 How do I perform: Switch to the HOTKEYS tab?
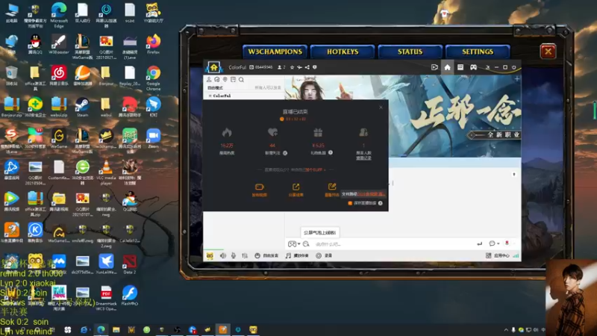[343, 52]
